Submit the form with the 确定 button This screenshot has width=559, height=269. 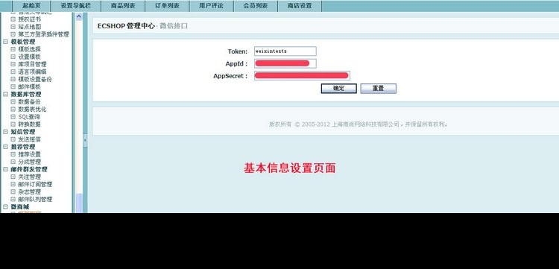pos(338,89)
